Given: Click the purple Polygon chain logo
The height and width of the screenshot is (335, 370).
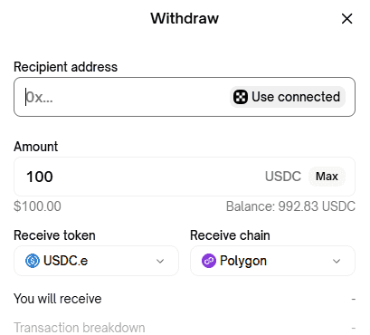Looking at the screenshot, I should pos(209,261).
